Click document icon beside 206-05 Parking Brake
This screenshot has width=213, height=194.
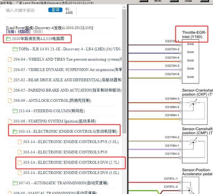point(10,90)
